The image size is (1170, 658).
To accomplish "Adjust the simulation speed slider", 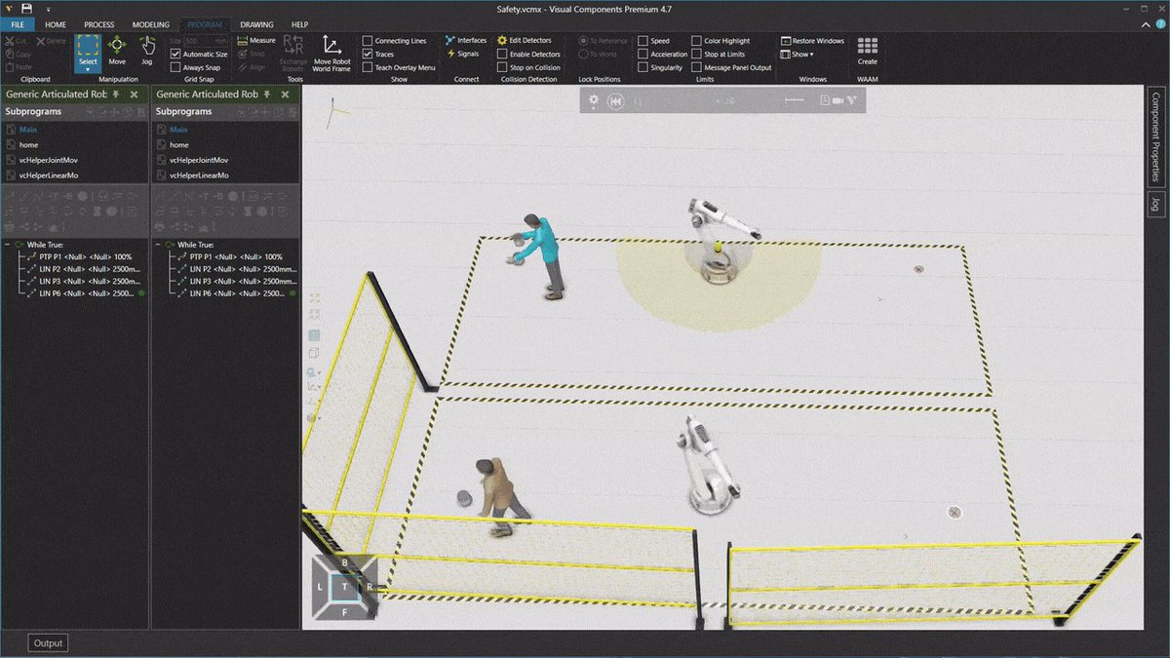I will tap(795, 100).
